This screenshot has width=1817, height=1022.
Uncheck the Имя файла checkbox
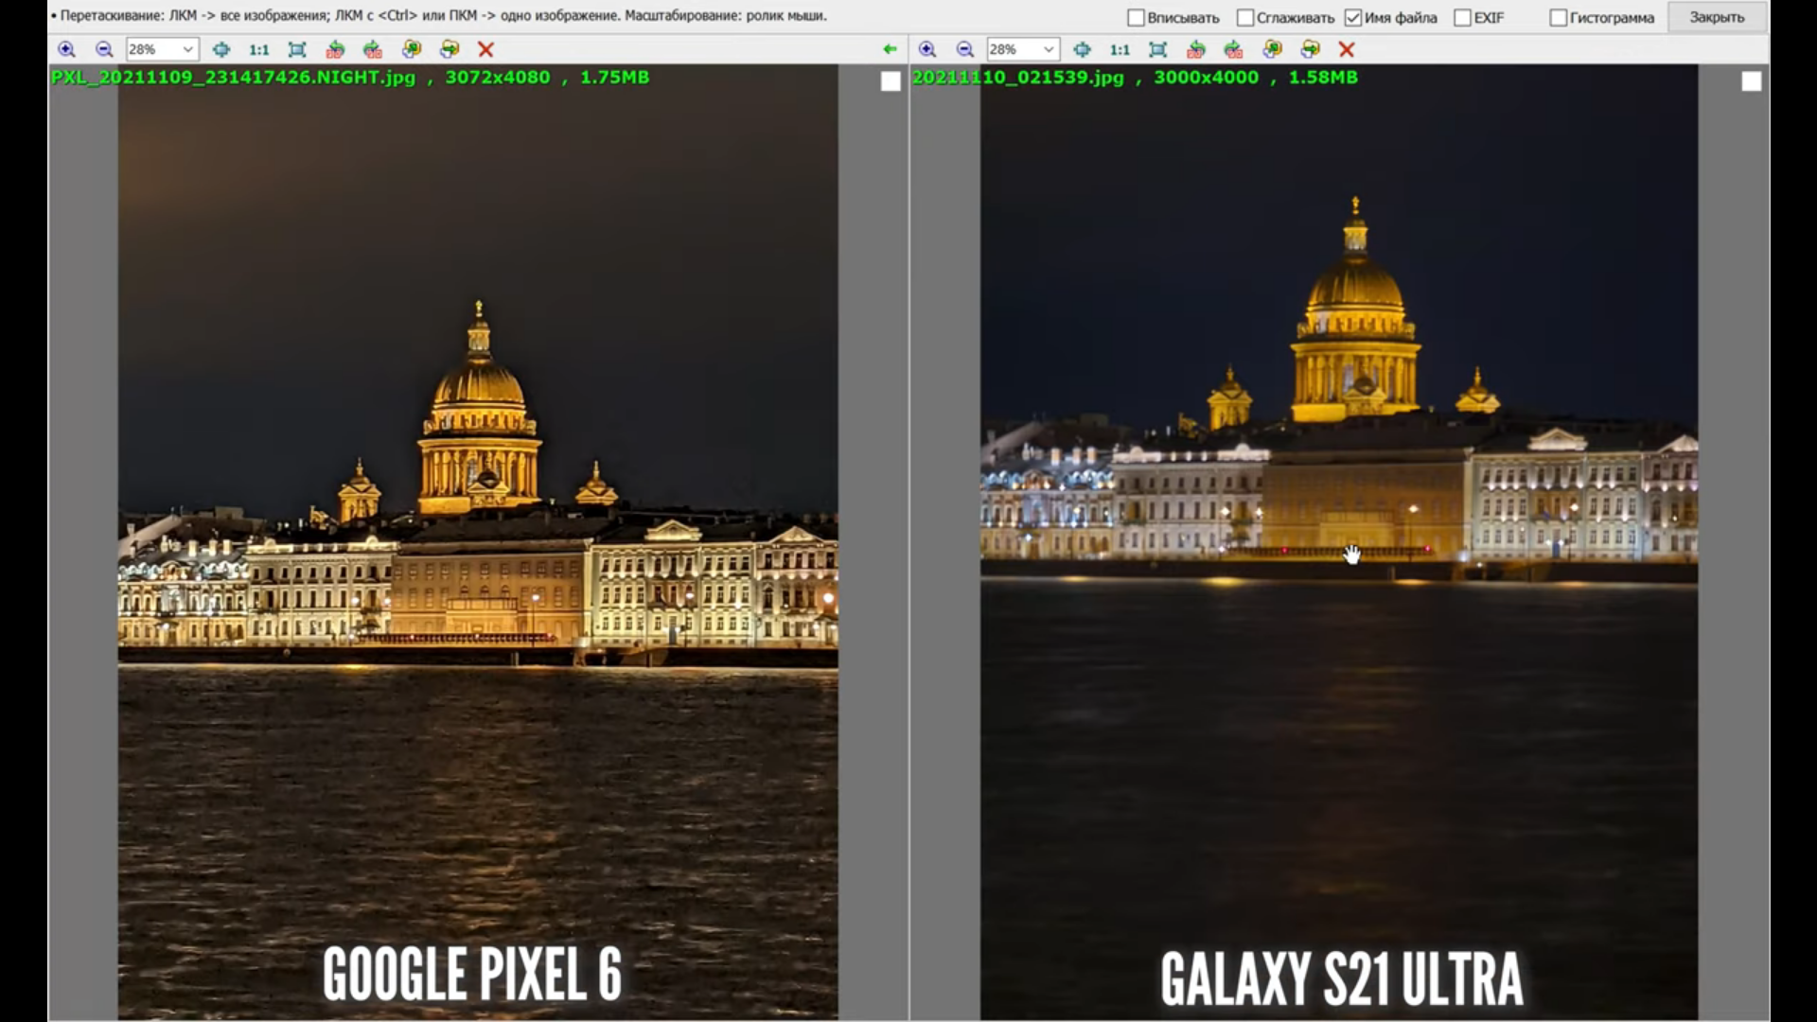pyautogui.click(x=1353, y=18)
